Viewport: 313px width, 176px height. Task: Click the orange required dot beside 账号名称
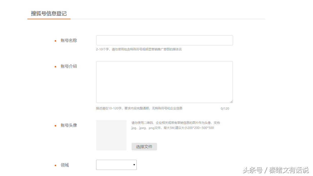coord(55,41)
